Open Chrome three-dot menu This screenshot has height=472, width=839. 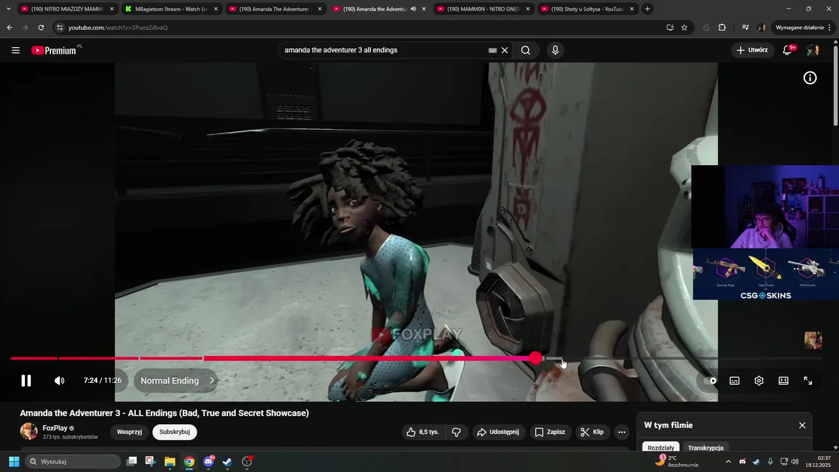tap(830, 28)
